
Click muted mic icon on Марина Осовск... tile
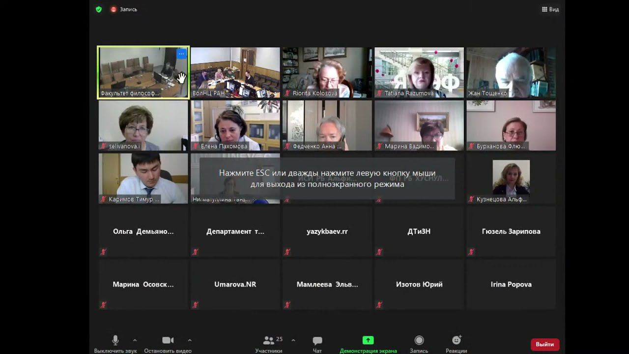click(x=103, y=305)
